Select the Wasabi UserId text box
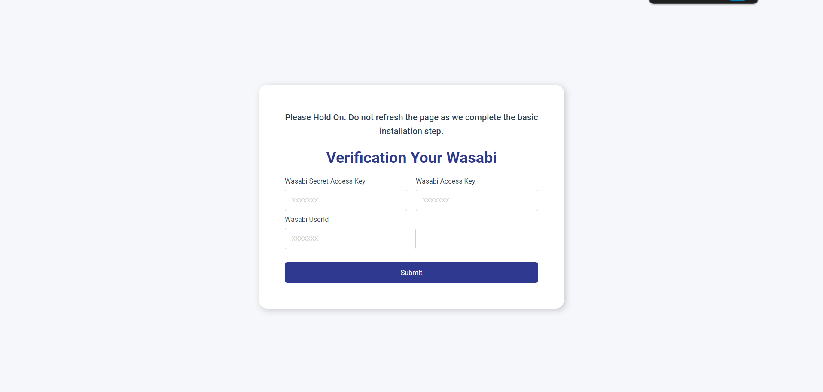The image size is (823, 392). [x=350, y=239]
